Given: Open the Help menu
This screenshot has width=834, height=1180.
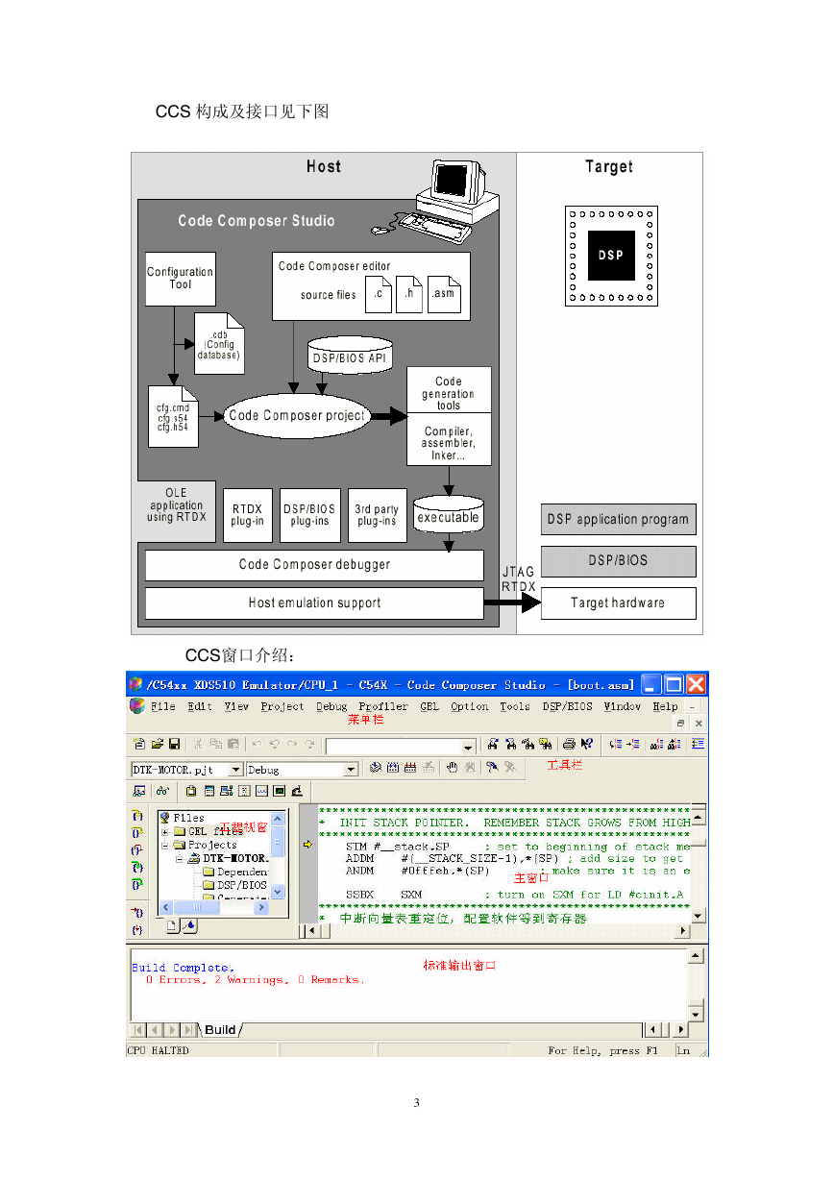Looking at the screenshot, I should coord(666,706).
